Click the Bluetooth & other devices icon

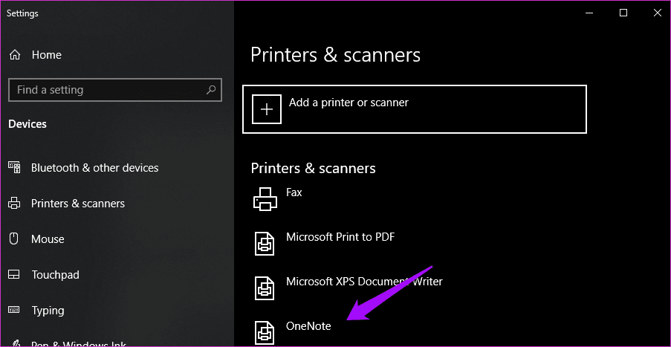click(14, 167)
